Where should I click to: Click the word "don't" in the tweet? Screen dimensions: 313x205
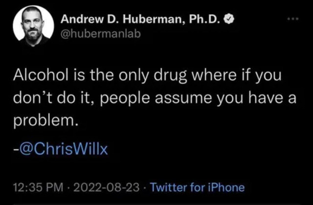pos(33,98)
